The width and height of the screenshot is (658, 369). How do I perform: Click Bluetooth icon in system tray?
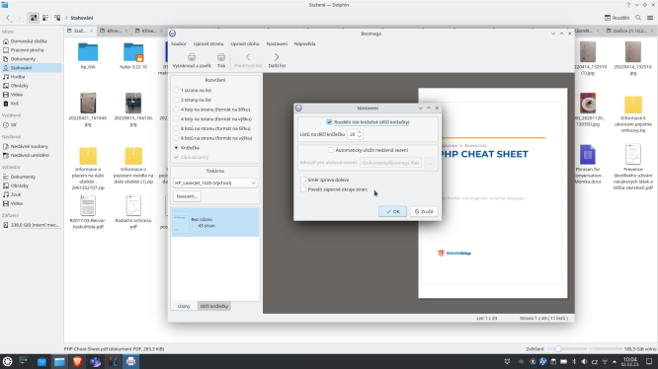point(574,361)
